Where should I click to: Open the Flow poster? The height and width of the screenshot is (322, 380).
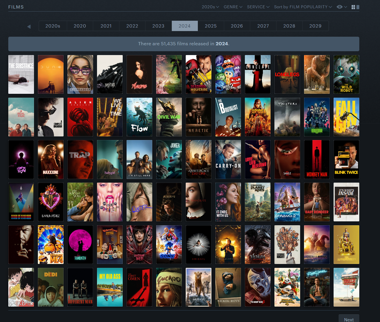pyautogui.click(x=139, y=117)
